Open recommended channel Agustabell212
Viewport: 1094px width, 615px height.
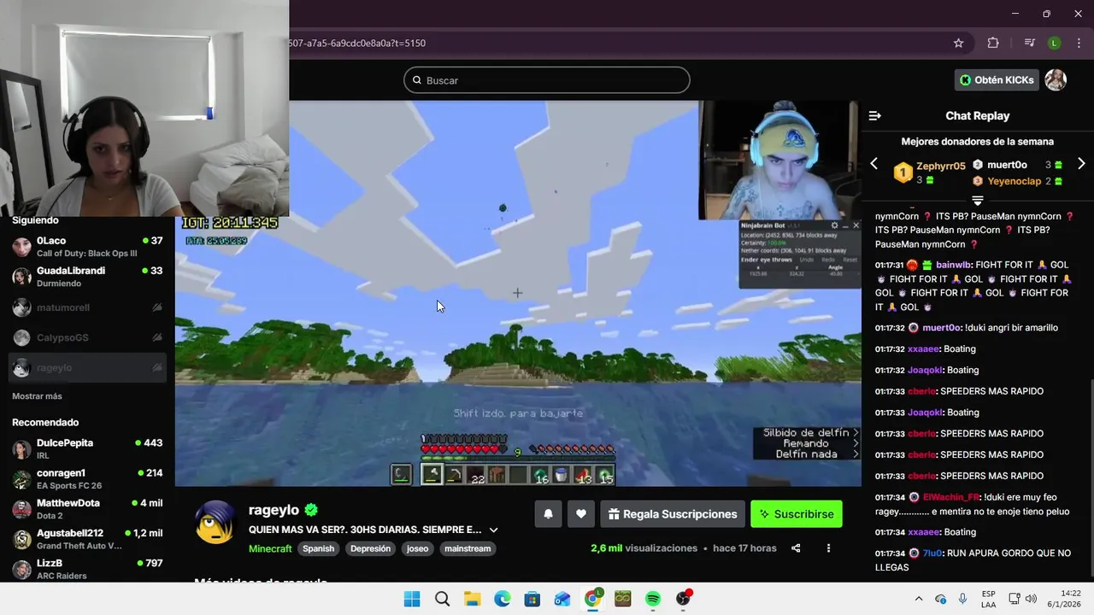pyautogui.click(x=87, y=539)
